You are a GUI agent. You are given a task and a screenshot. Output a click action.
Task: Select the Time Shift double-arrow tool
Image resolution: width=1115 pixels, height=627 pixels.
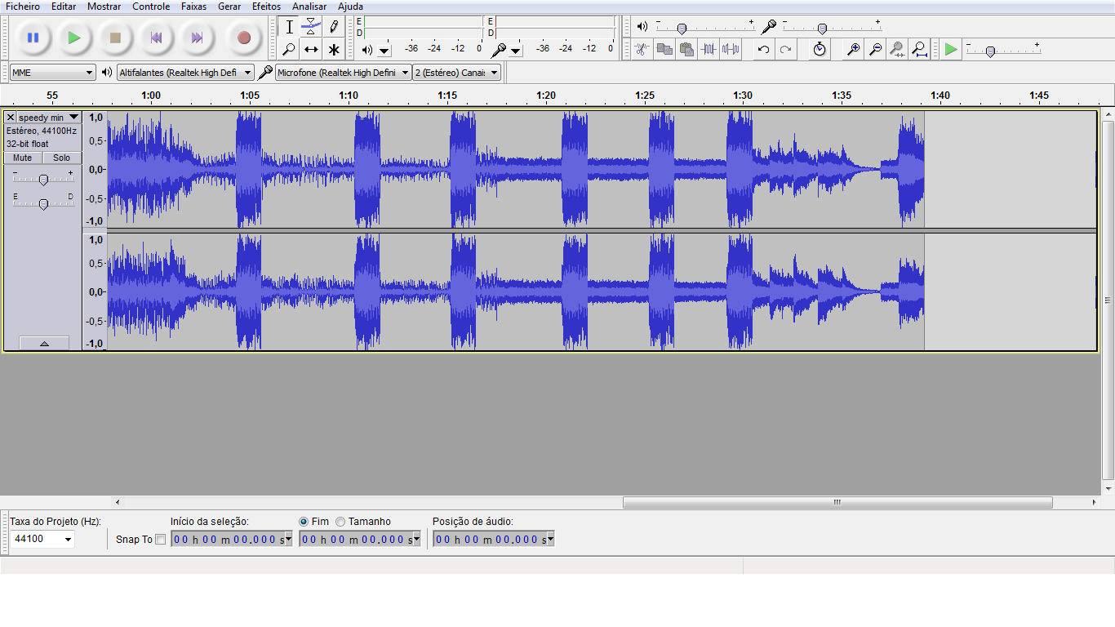point(311,50)
